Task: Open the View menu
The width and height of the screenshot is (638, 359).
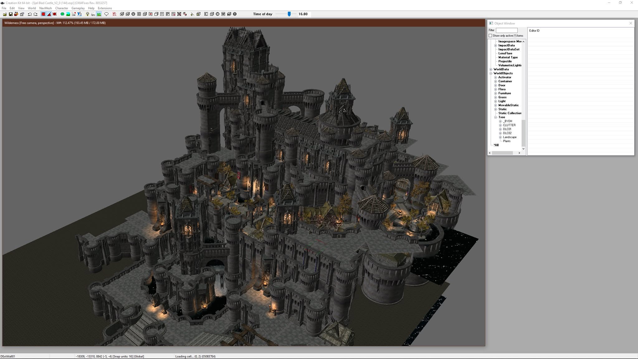Action: 21,8
